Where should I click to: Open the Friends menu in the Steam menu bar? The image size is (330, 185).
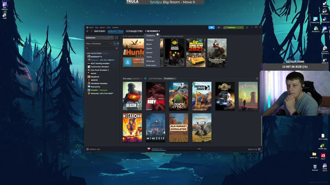pos(102,27)
